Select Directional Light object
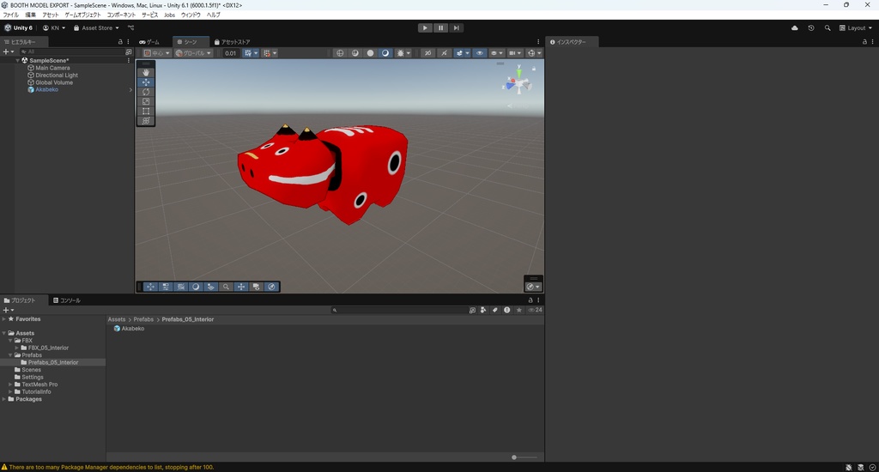Viewport: 879px width, 472px height. point(56,76)
